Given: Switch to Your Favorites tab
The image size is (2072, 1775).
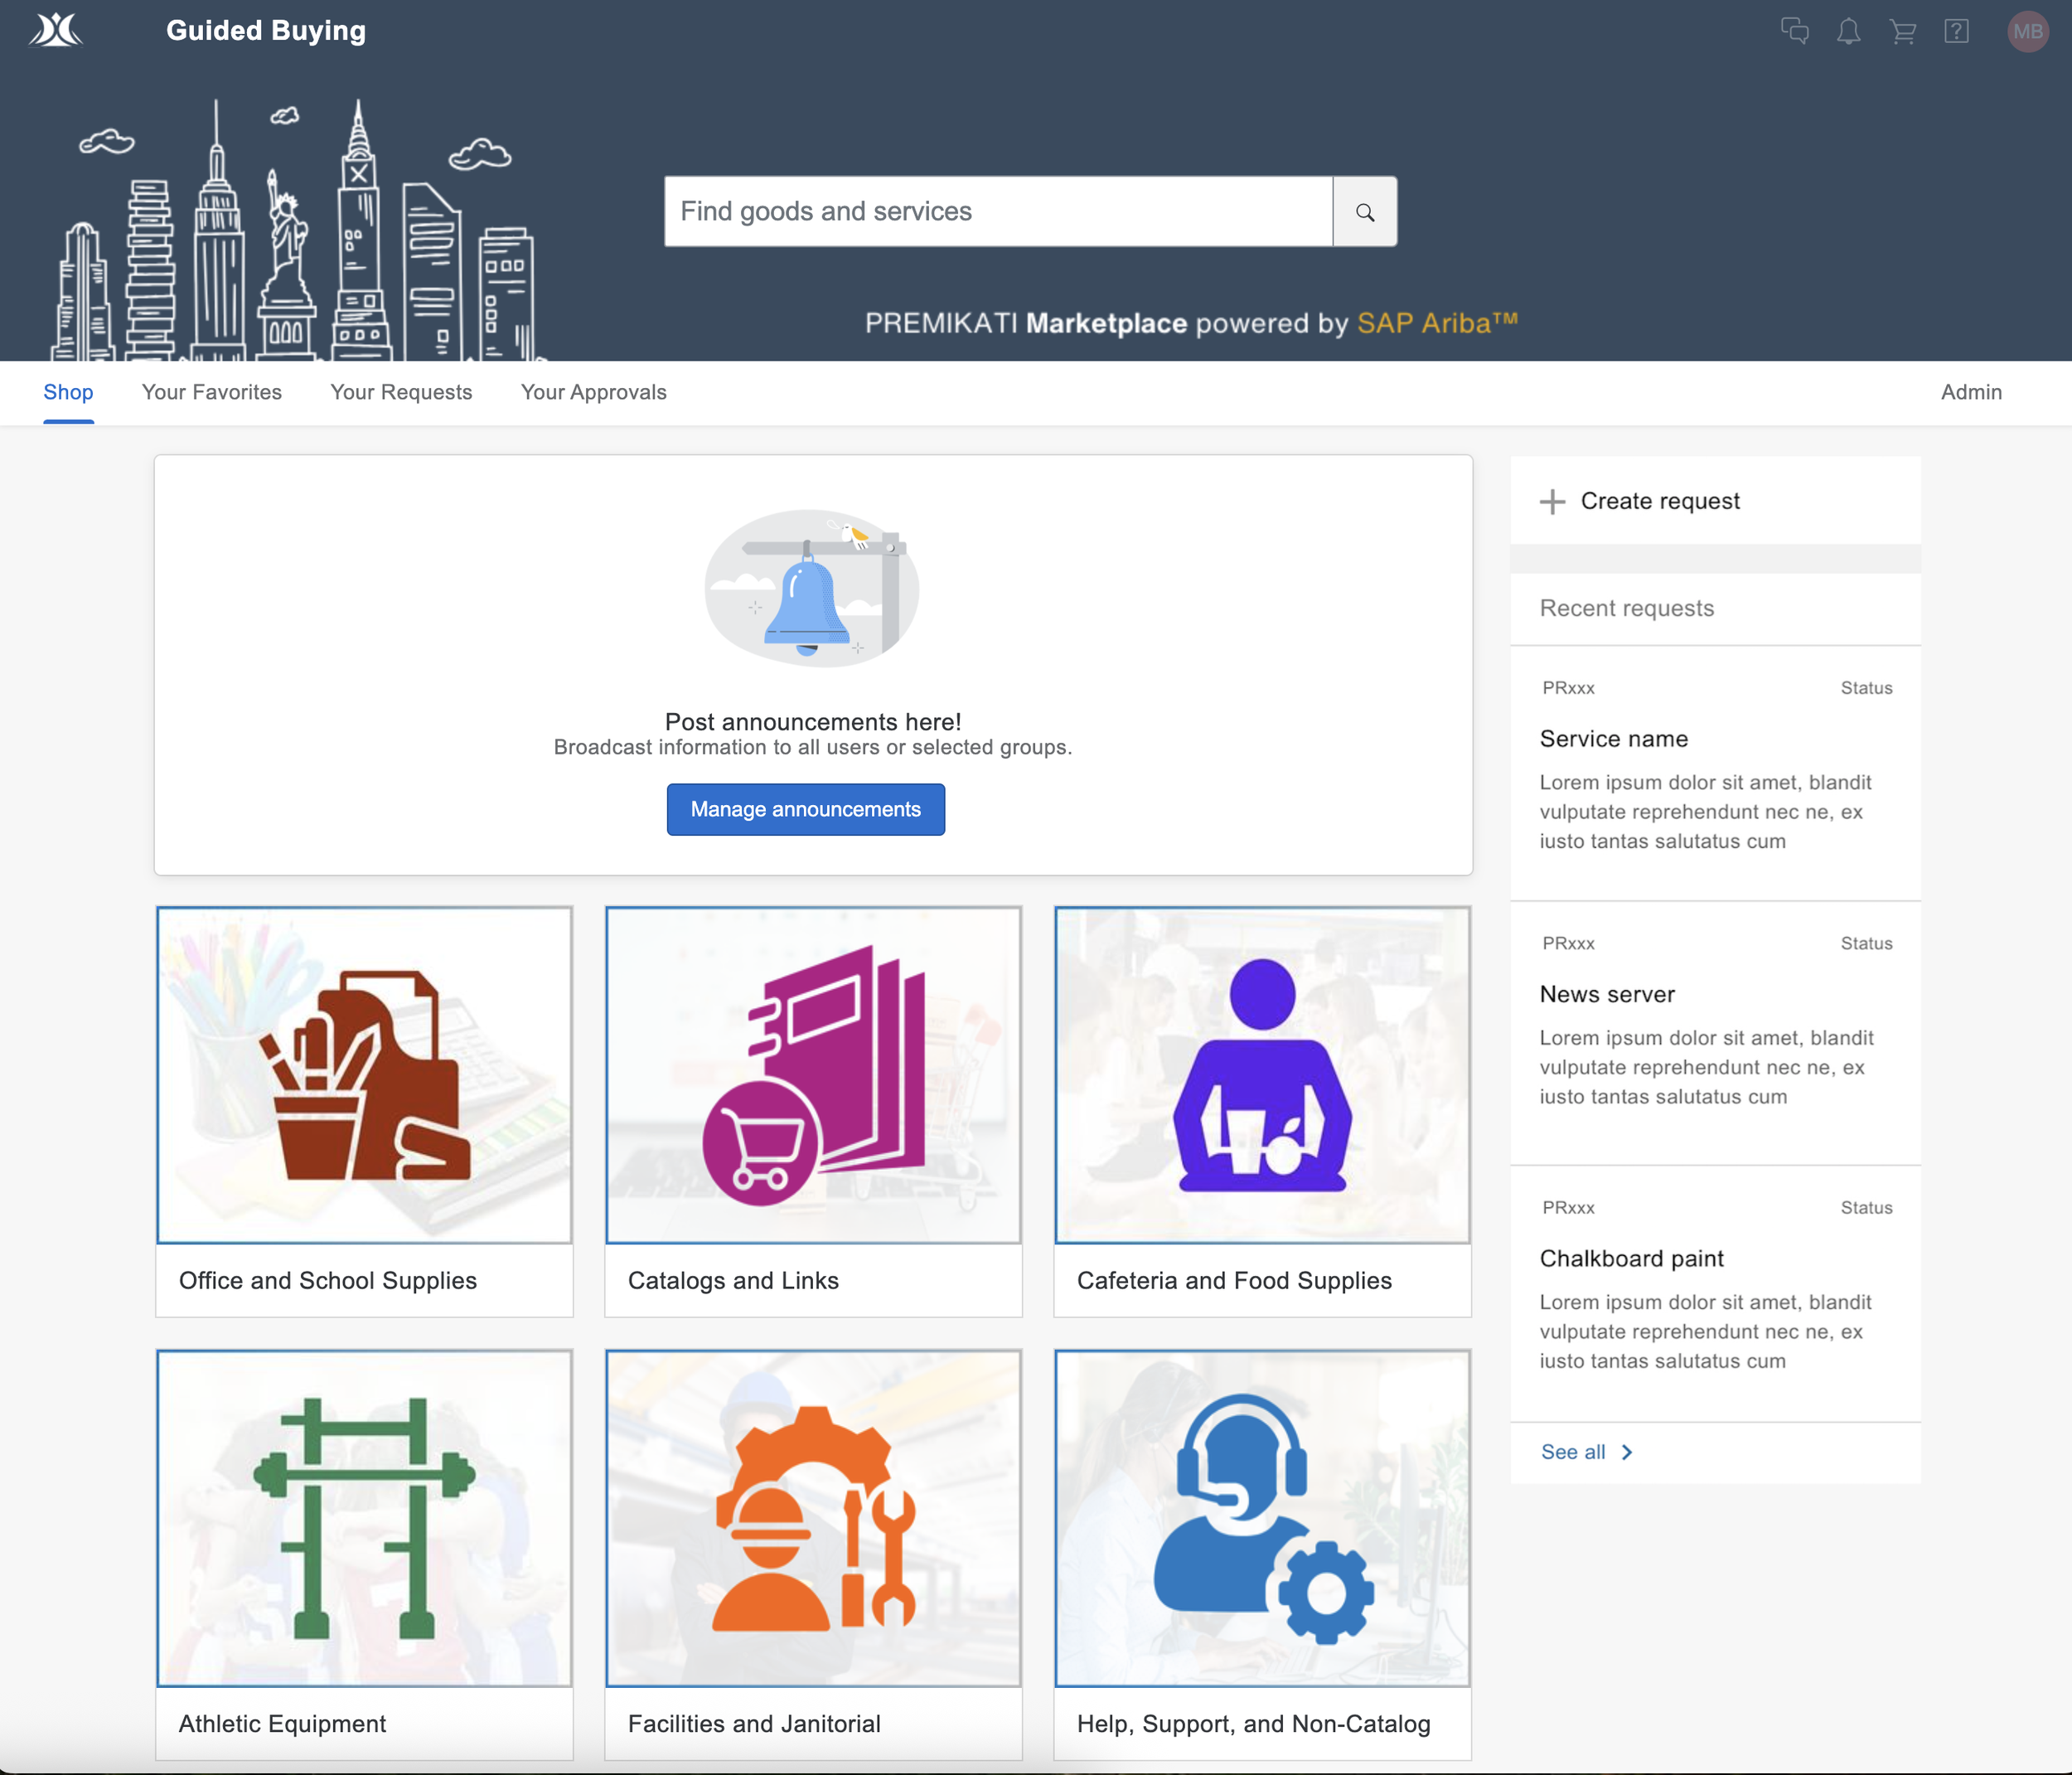Looking at the screenshot, I should (211, 392).
